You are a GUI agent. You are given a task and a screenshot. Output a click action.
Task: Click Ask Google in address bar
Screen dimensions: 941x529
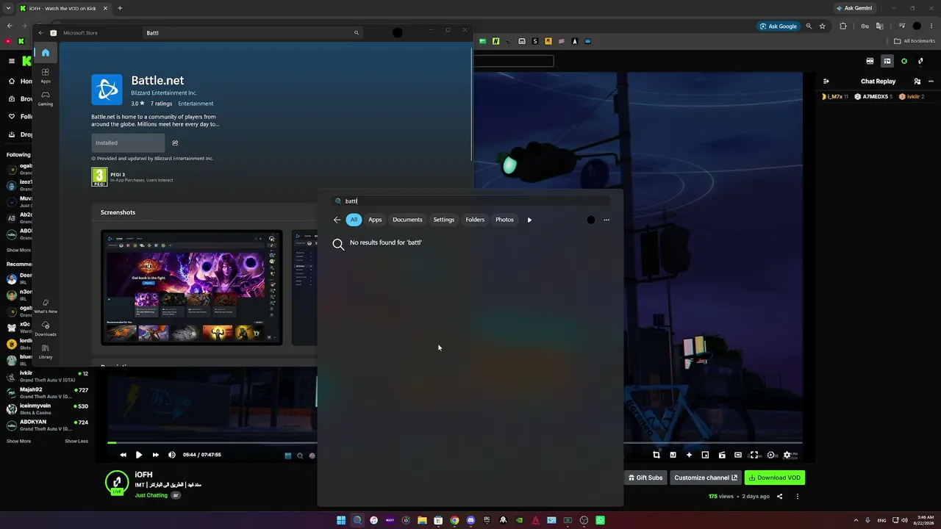pyautogui.click(x=779, y=26)
